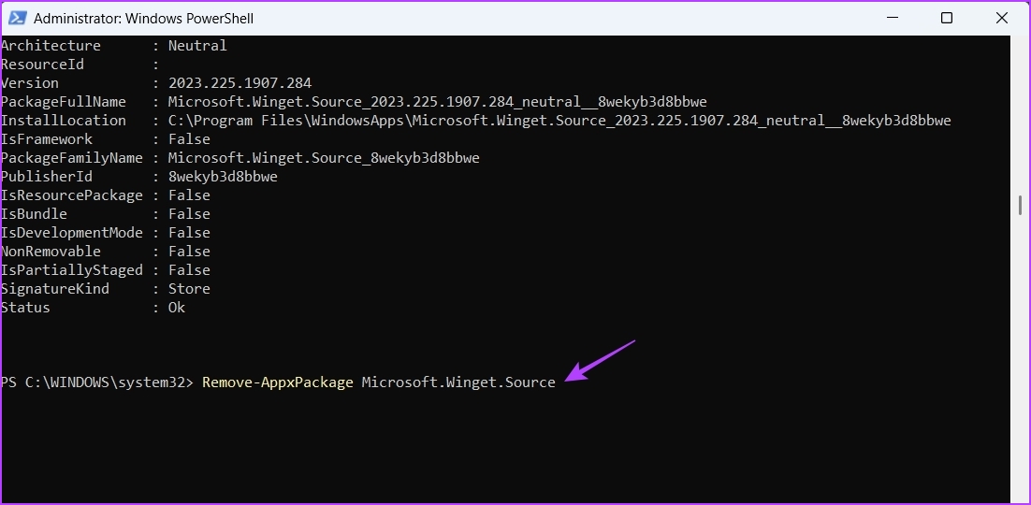Maximize the PowerShell window
1031x505 pixels.
947,18
